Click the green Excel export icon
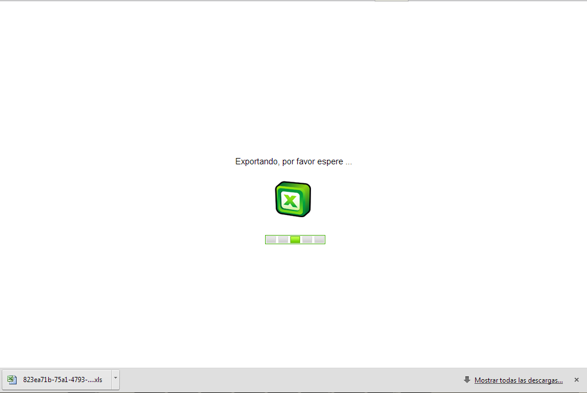The image size is (587, 393). point(293,199)
